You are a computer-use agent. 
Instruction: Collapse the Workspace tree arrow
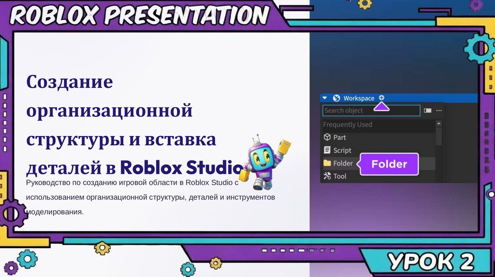(x=324, y=98)
